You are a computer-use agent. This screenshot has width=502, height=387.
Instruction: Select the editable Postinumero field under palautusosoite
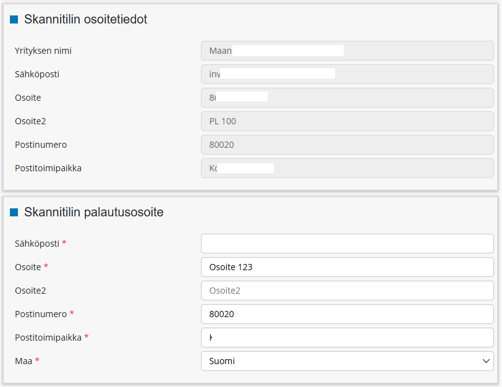[x=347, y=314]
